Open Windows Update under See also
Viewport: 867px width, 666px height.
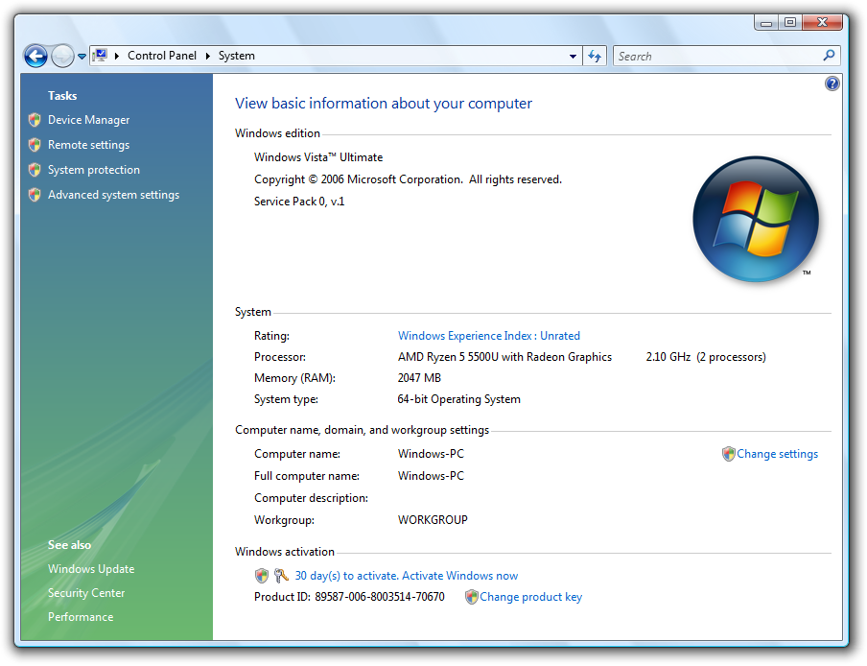pyautogui.click(x=91, y=569)
